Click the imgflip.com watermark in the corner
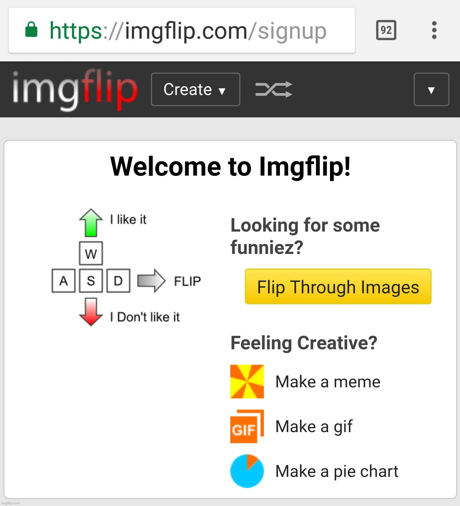This screenshot has height=506, width=460. pos(11,503)
